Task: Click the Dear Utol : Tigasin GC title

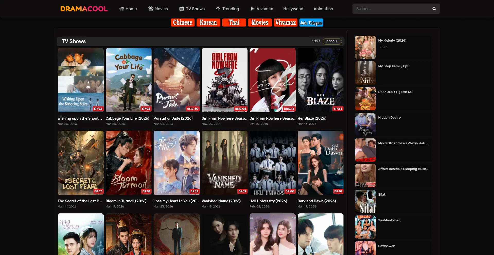Action: pyautogui.click(x=395, y=92)
